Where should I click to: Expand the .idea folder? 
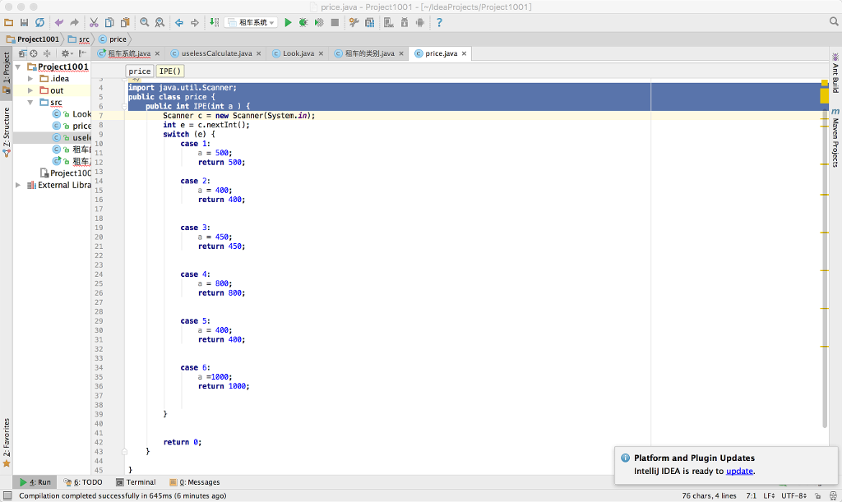(x=30, y=78)
